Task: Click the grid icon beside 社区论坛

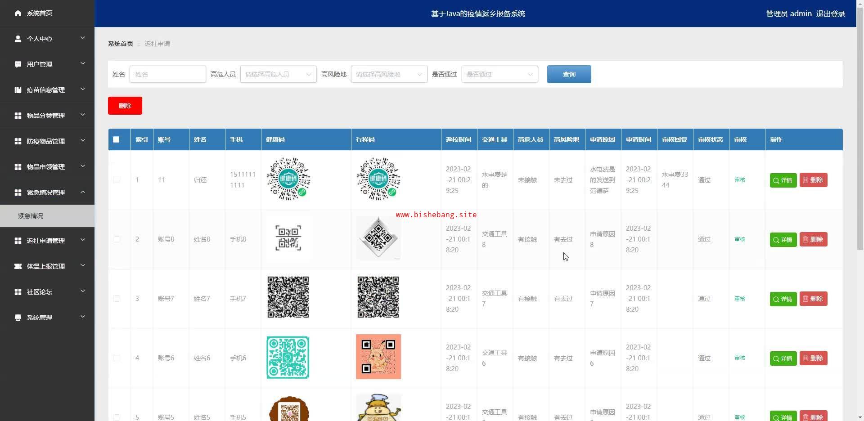Action: click(x=18, y=292)
